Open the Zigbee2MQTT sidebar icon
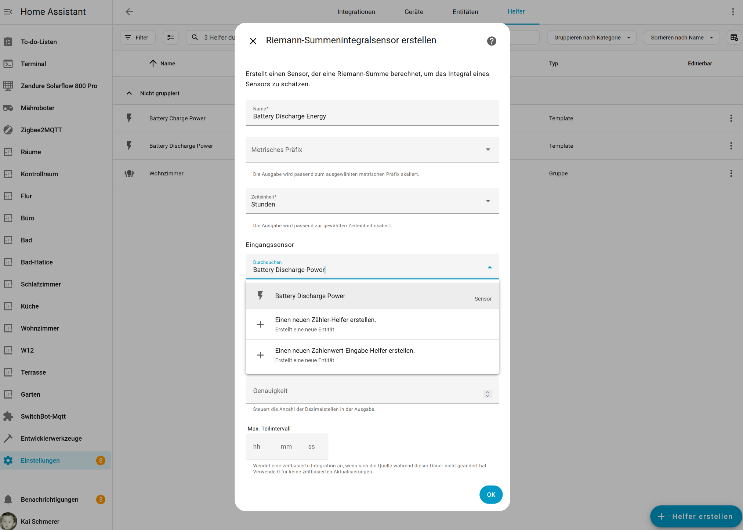The image size is (743, 530). pos(8,130)
